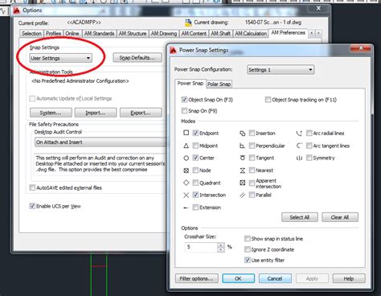Toggle Enable UCS per View checkbox
381x296 pixels.
tap(32, 206)
